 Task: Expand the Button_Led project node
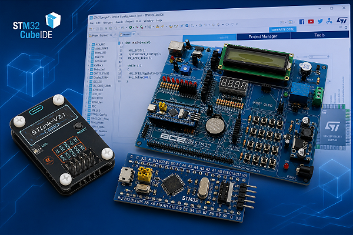click(x=88, y=61)
